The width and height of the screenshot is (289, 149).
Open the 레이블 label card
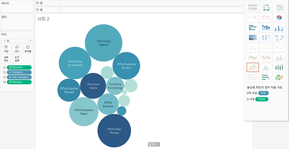pyautogui.click(x=28, y=49)
